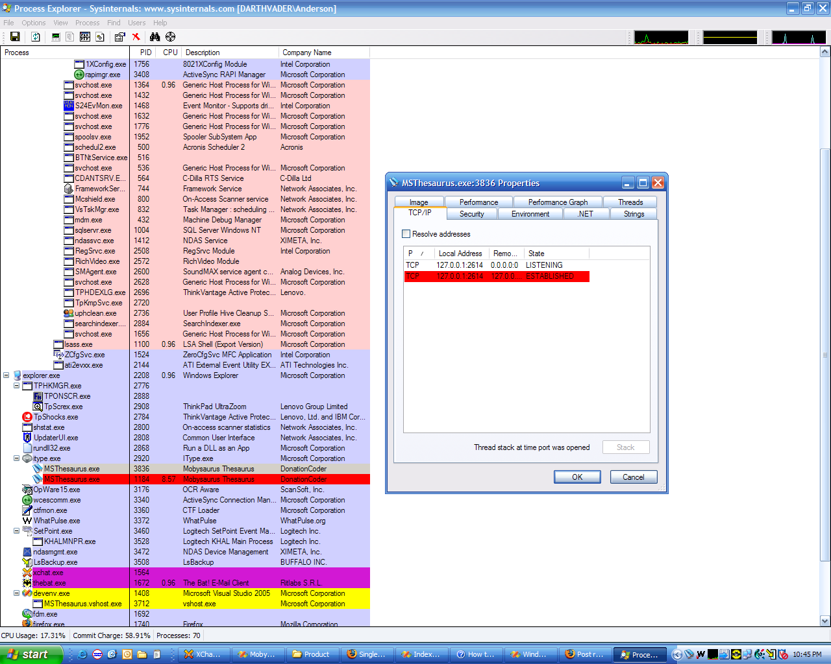Click OK in the Properties dialog
Viewport: 831px width, 664px height.
coord(577,477)
